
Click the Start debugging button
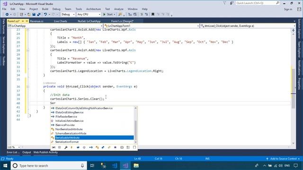pyautogui.click(x=108, y=15)
